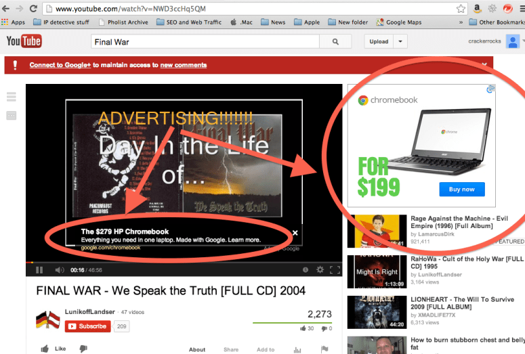Open the Add to tab

pyautogui.click(x=266, y=349)
